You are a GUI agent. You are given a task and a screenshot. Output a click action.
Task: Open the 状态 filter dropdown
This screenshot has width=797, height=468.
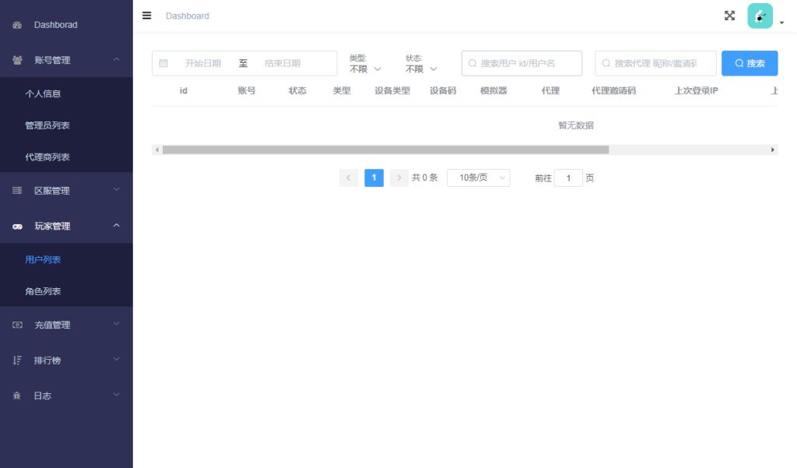pos(421,69)
